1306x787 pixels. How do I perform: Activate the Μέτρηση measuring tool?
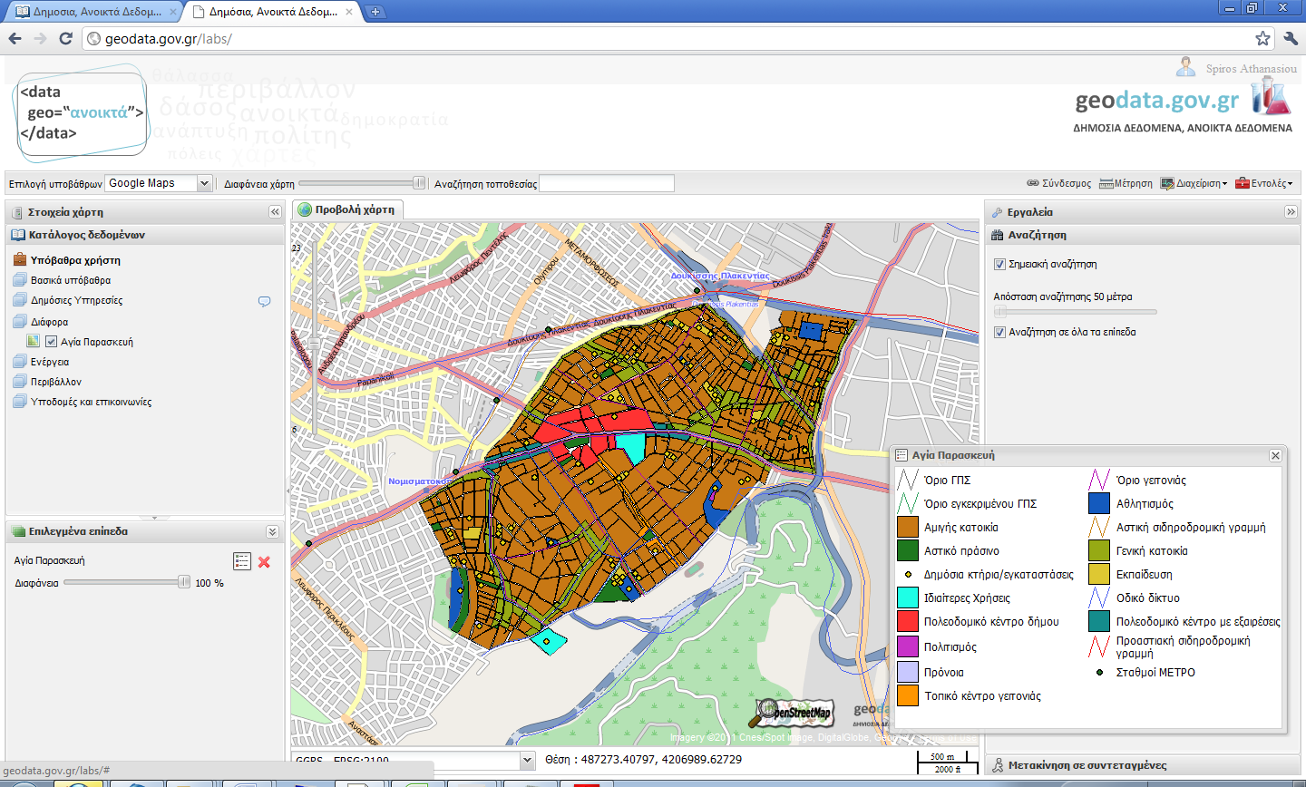1126,183
